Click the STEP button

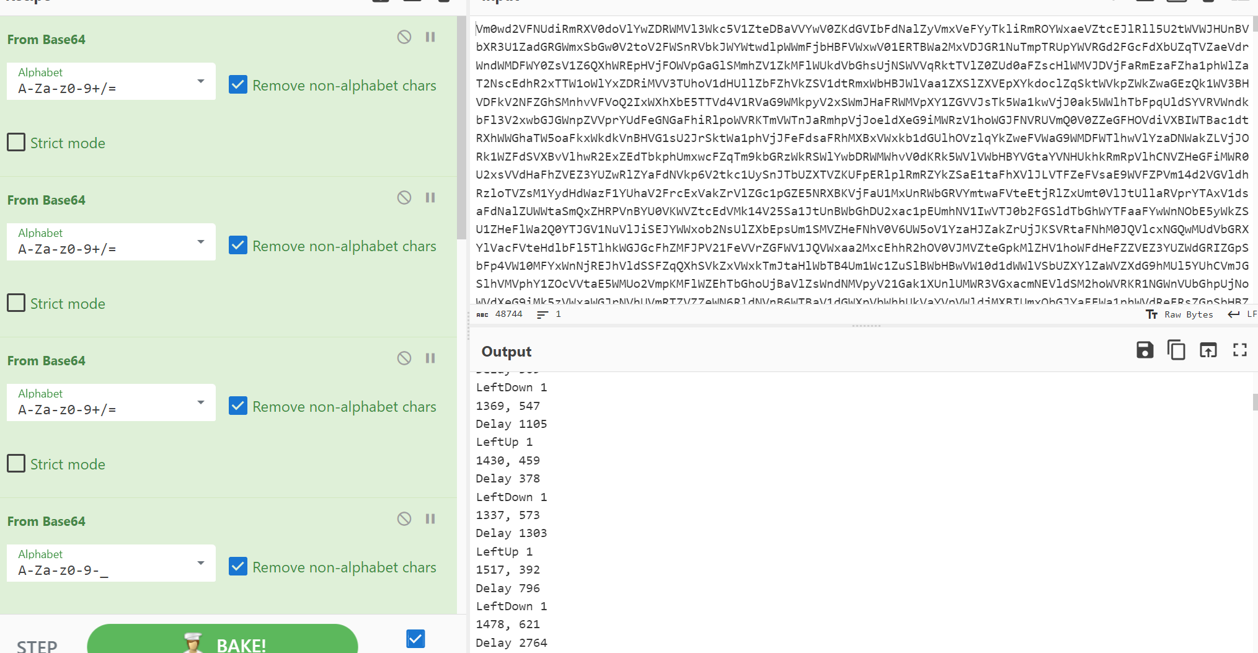pyautogui.click(x=37, y=646)
